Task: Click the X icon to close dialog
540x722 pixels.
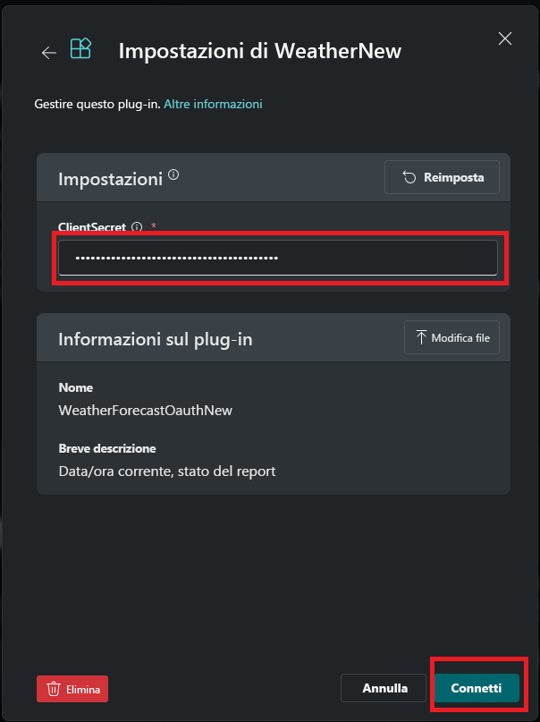Action: pyautogui.click(x=505, y=38)
